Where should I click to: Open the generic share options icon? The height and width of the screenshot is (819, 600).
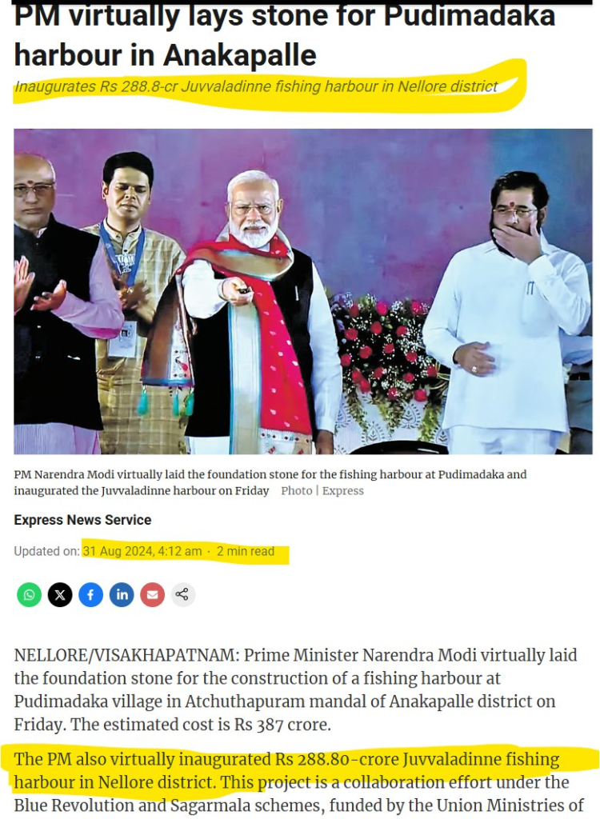click(x=182, y=594)
